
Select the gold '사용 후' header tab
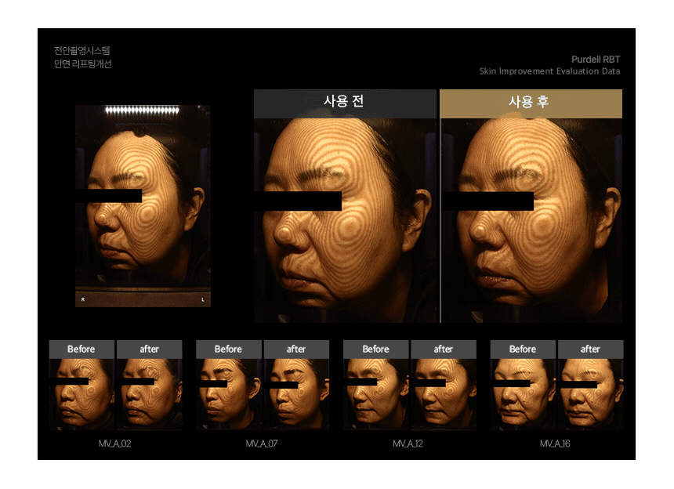(x=531, y=103)
